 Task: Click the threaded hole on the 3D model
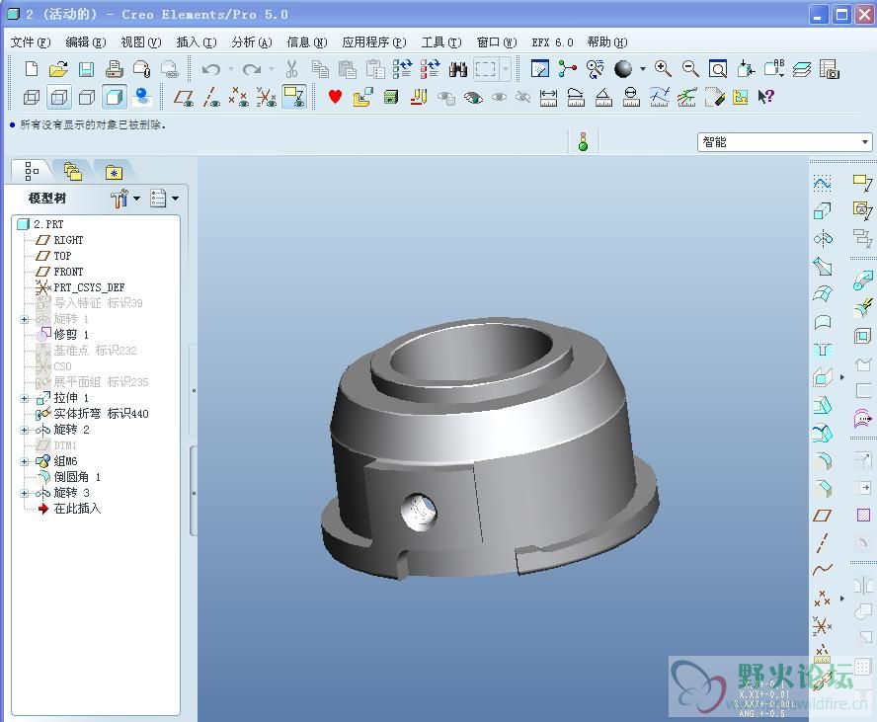[419, 512]
